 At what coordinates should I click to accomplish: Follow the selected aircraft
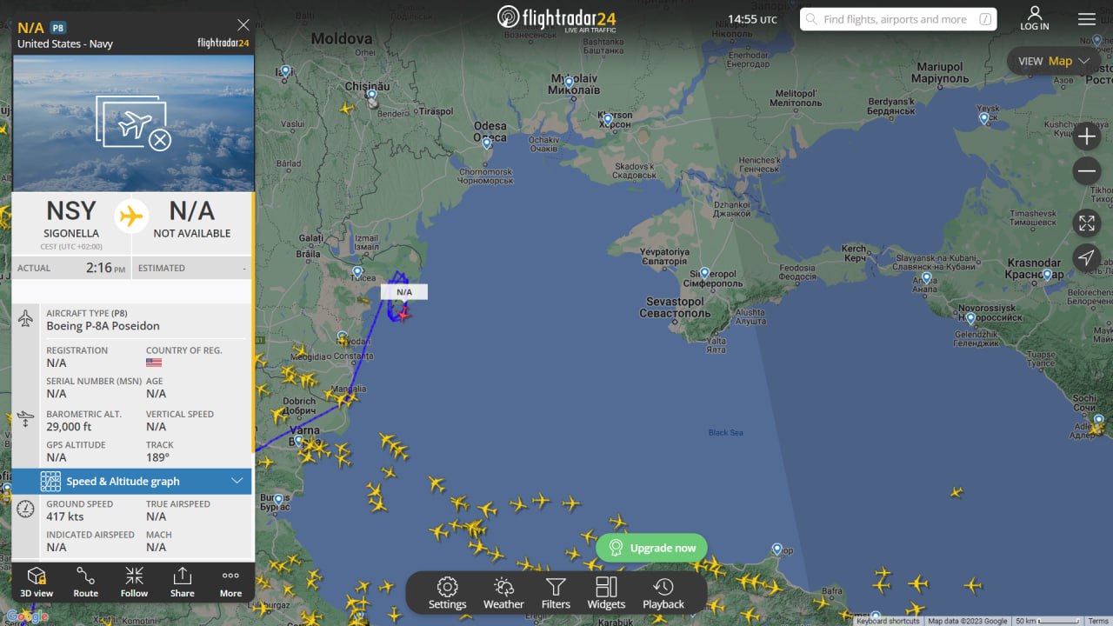coord(134,582)
